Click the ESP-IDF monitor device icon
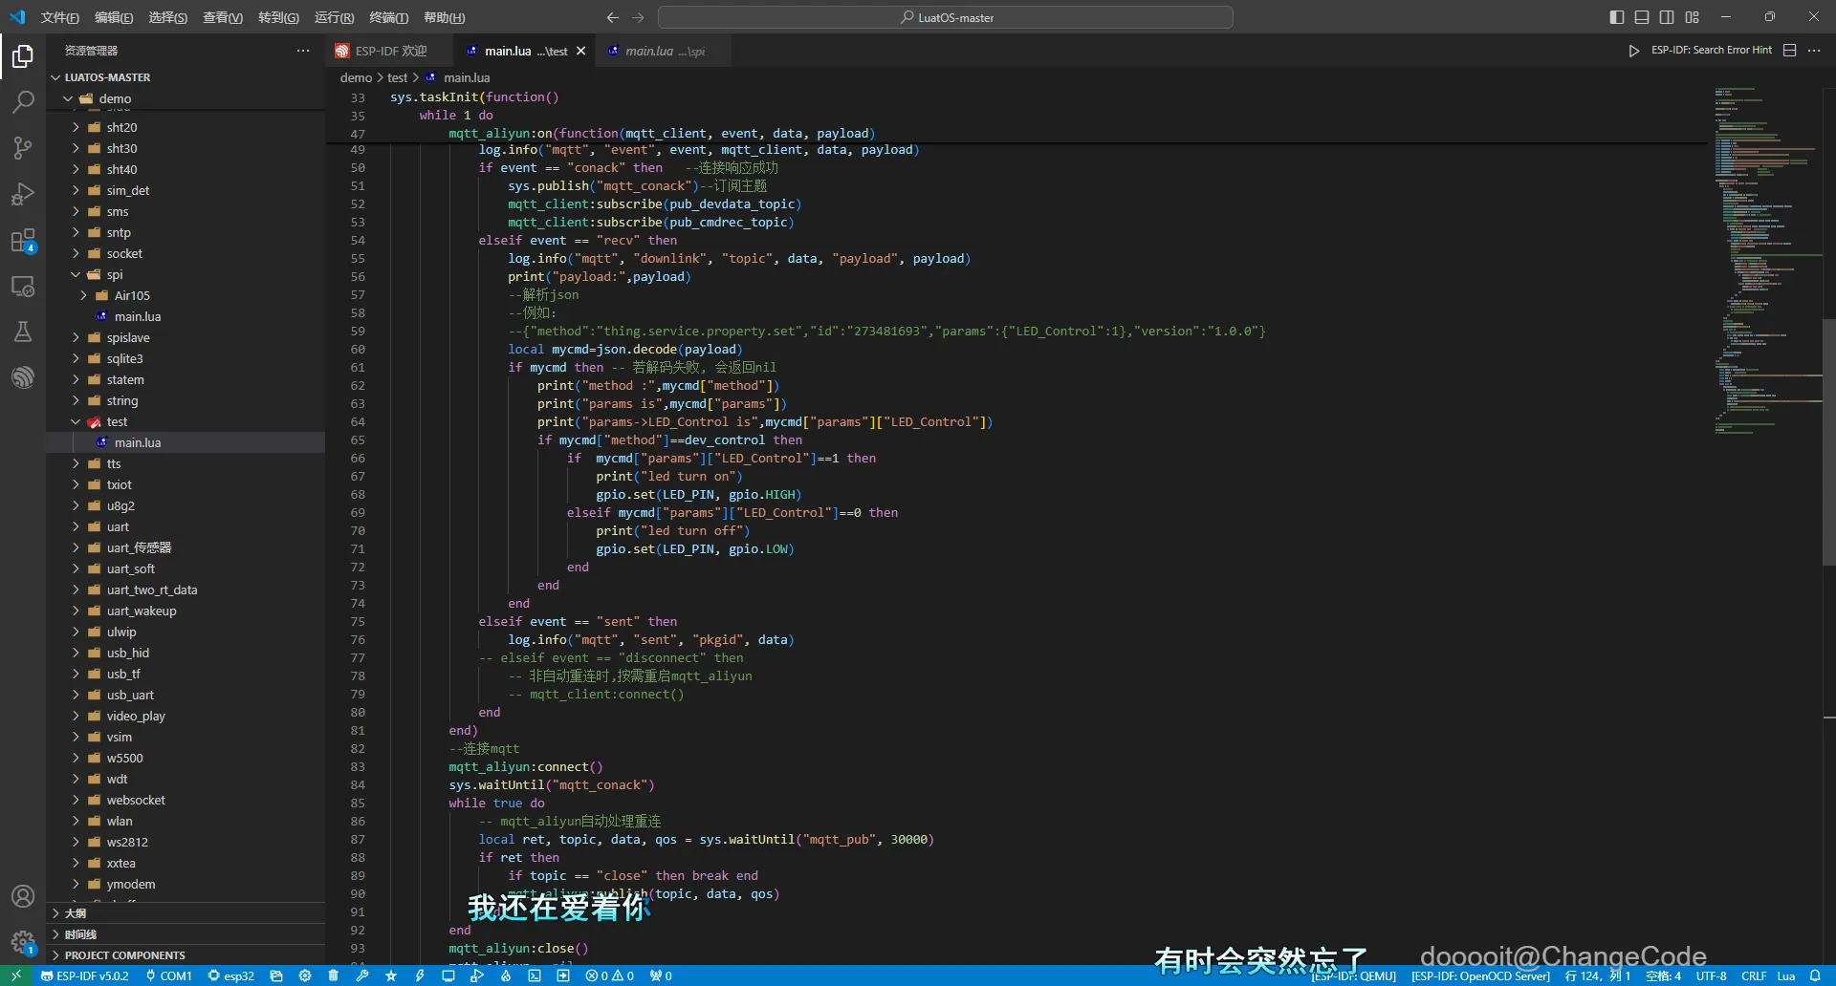The height and width of the screenshot is (986, 1836). [448, 975]
